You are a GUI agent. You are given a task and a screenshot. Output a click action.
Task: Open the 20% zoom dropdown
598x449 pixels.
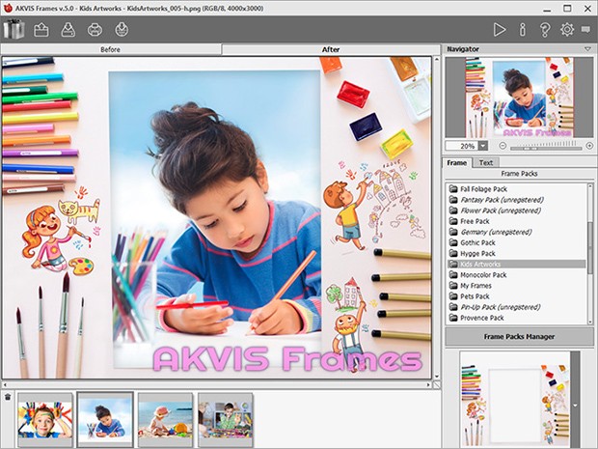(483, 146)
